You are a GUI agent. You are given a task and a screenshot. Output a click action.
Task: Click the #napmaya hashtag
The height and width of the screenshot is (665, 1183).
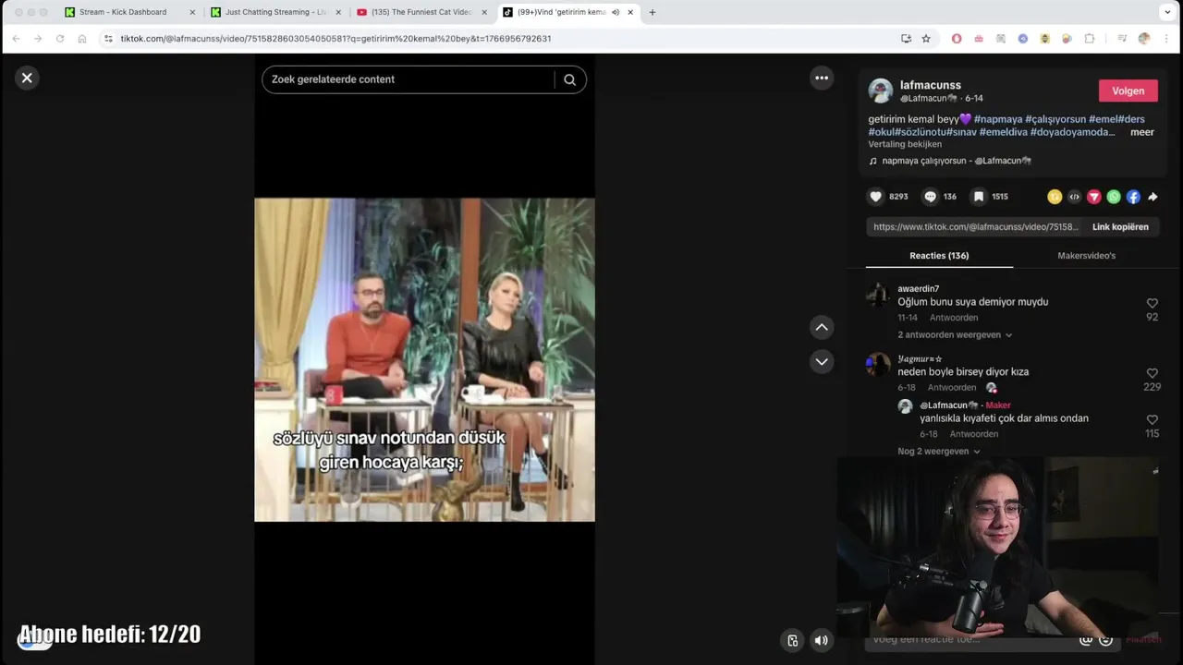[998, 119]
